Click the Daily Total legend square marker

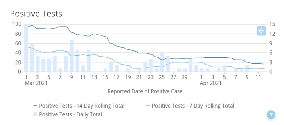35,114
